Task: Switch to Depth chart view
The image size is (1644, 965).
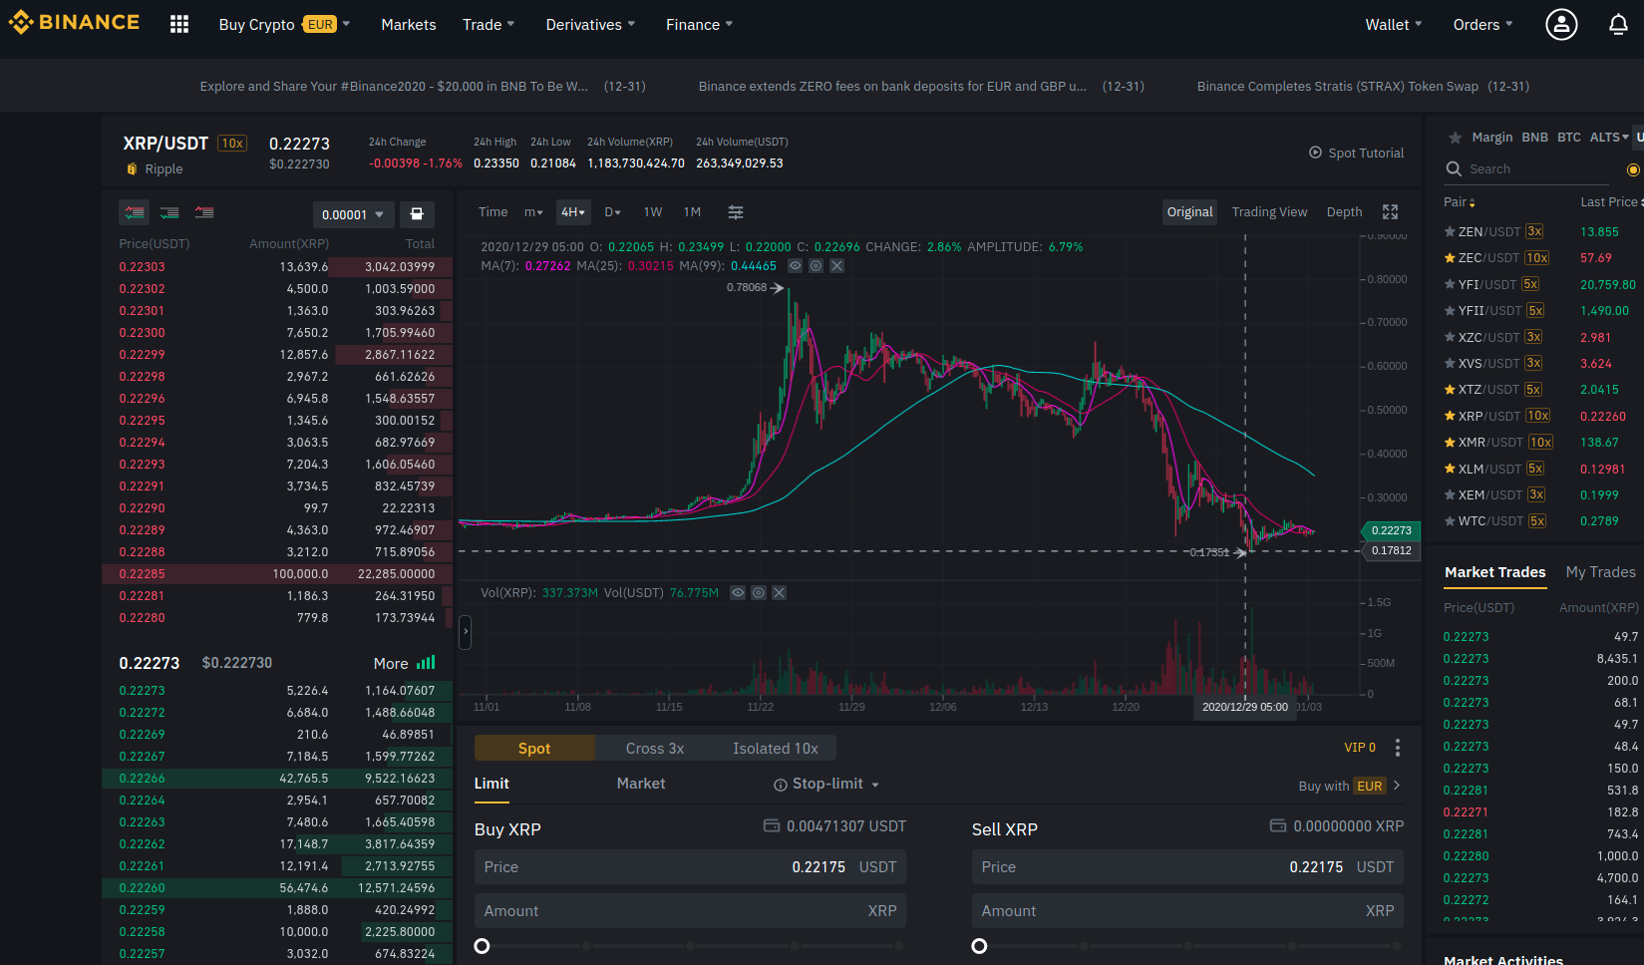Action: (1344, 212)
